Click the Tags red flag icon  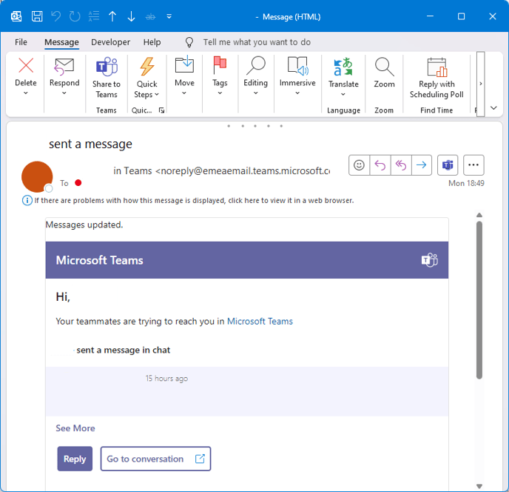click(x=220, y=65)
